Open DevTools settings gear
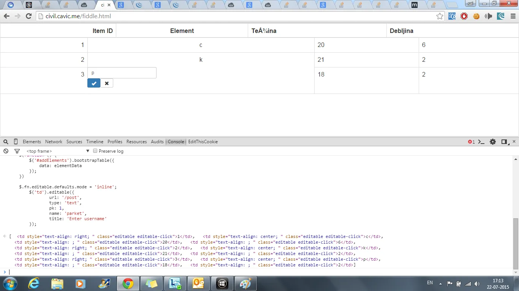The width and height of the screenshot is (519, 291). 493,142
